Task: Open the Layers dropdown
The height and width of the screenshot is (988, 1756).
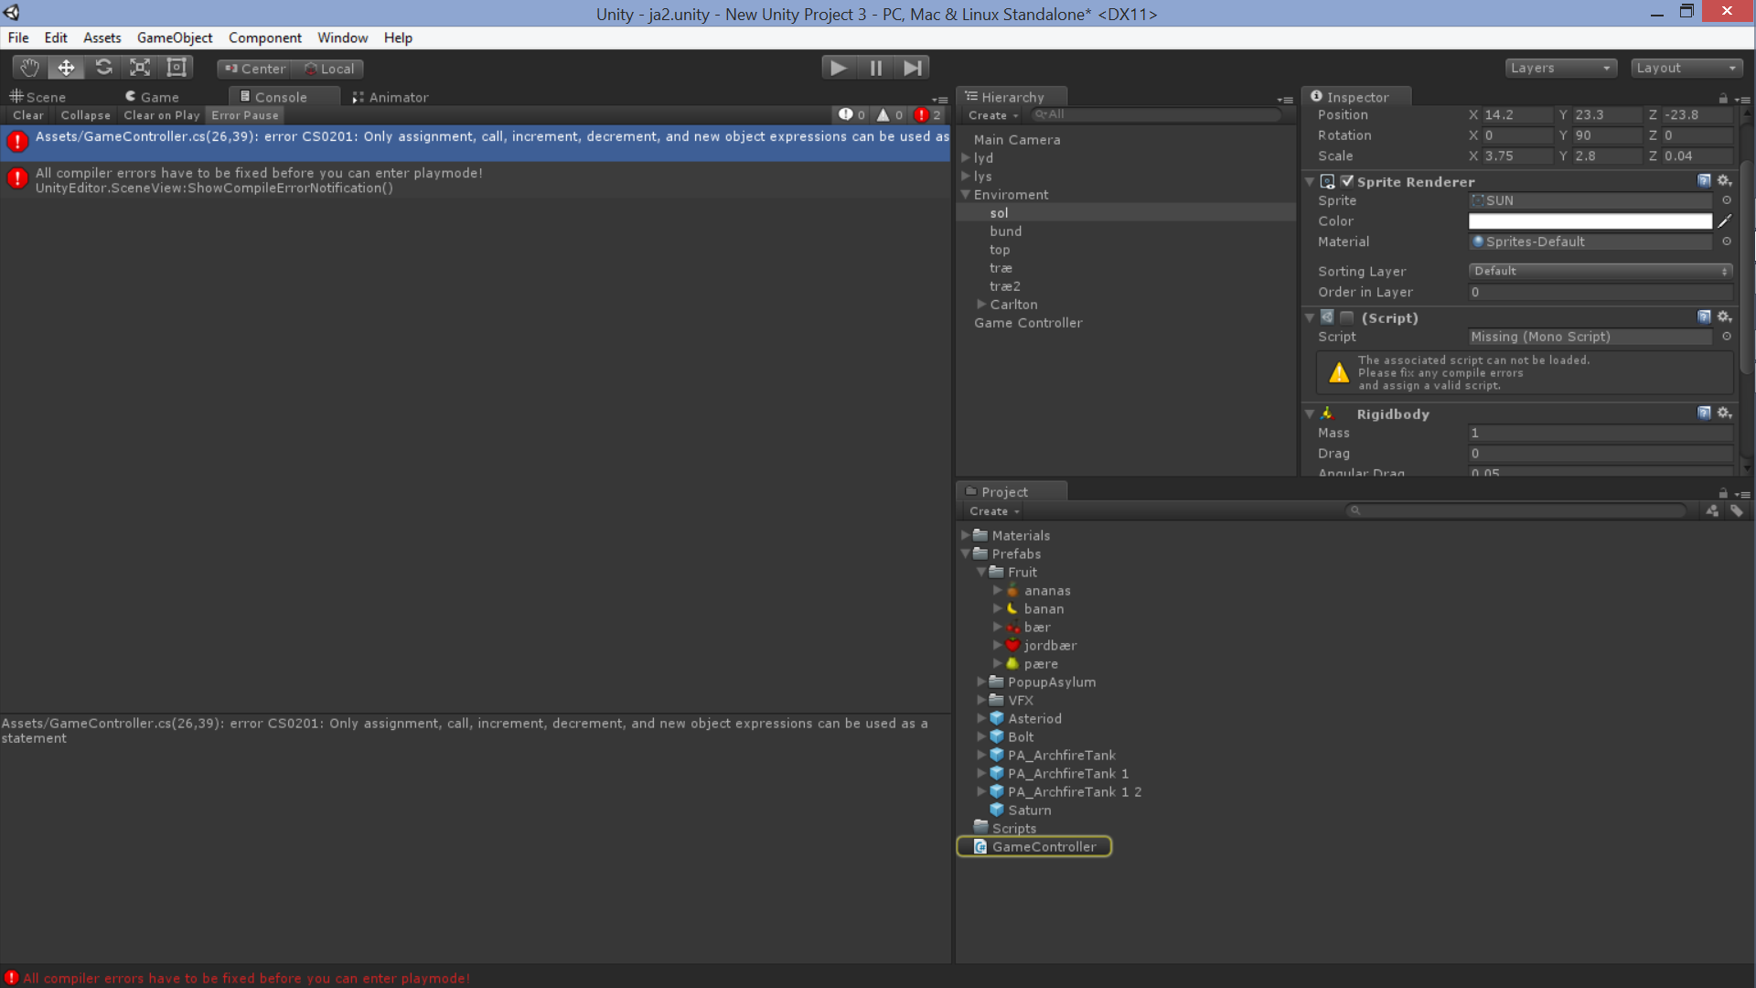Action: click(x=1560, y=68)
